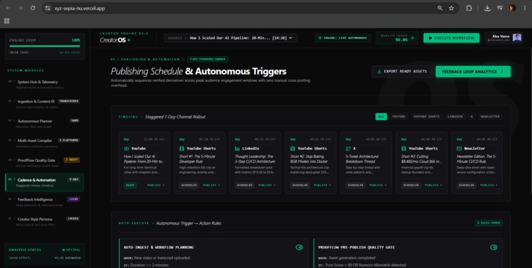Toggle the ProofFlow Pre-Publish Quality Gate switch
This screenshot has height=268, width=532.
(494, 248)
